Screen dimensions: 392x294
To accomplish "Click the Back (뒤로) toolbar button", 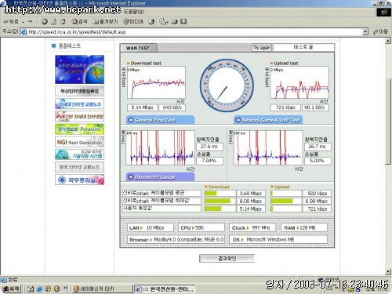I will tap(10, 22).
